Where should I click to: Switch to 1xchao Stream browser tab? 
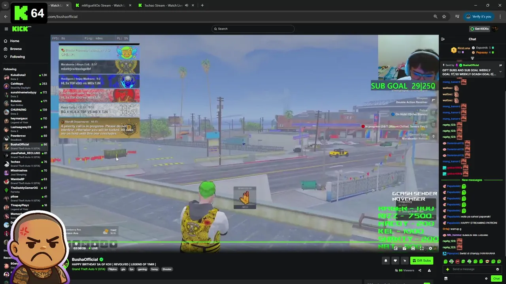163,6
